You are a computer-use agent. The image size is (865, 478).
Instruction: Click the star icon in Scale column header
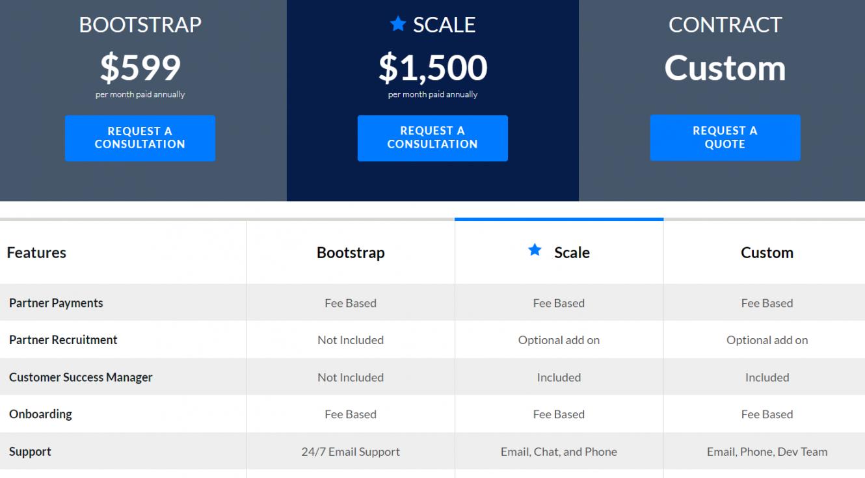pyautogui.click(x=535, y=250)
